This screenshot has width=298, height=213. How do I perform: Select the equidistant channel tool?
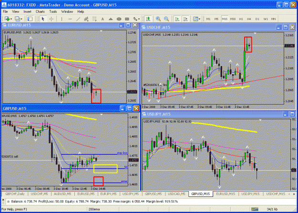(x=86, y=19)
